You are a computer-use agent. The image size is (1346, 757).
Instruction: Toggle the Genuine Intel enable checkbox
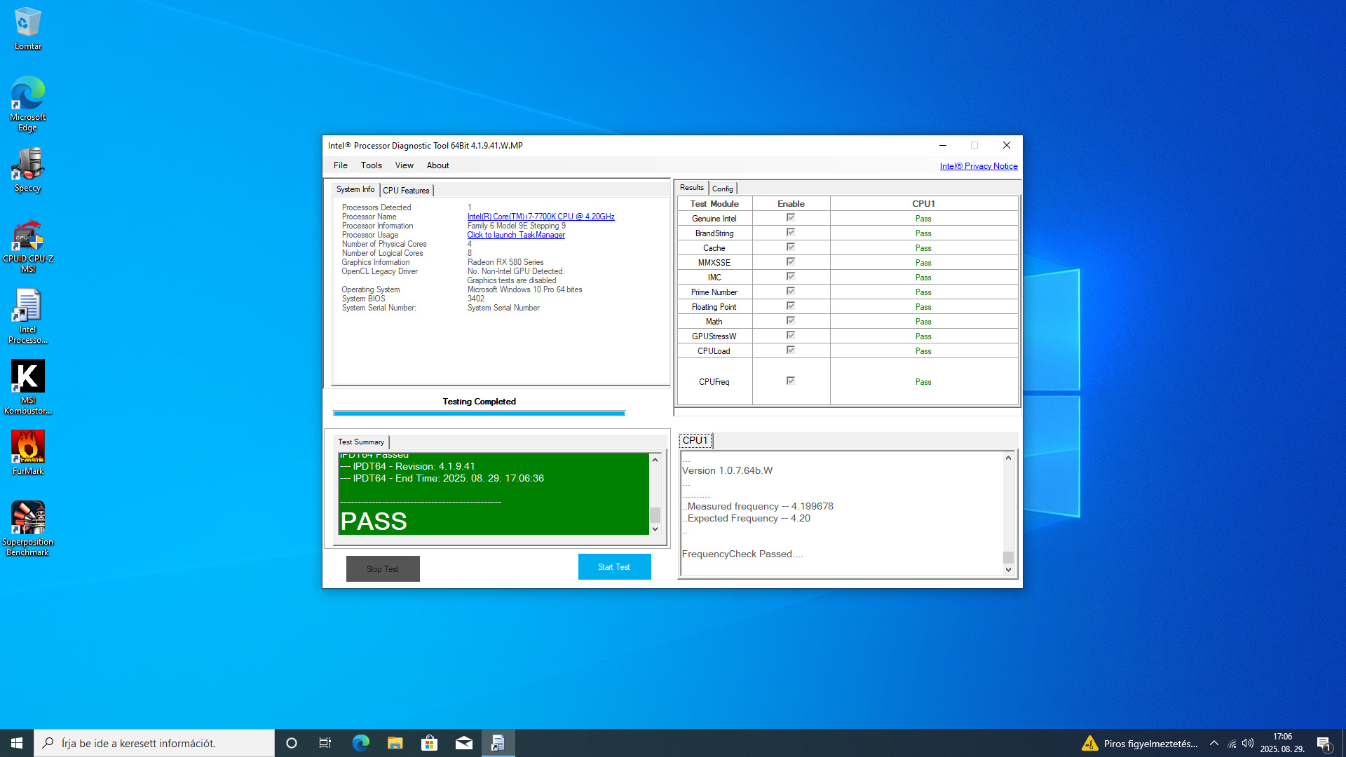pyautogui.click(x=790, y=218)
